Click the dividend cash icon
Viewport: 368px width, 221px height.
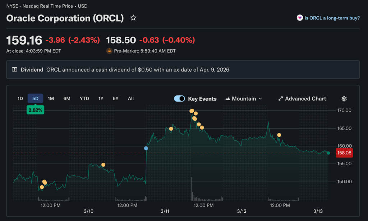click(x=14, y=69)
